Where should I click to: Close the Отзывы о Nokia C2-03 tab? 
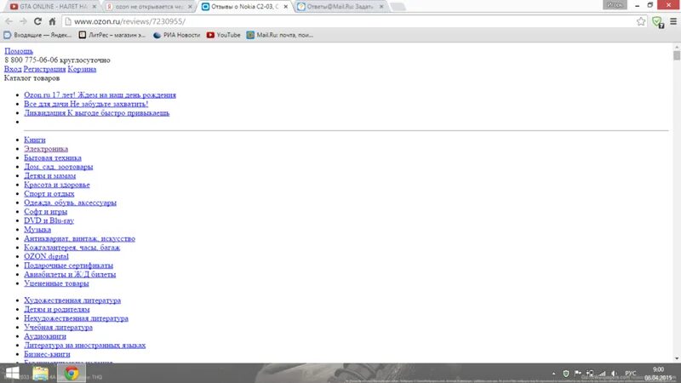pos(286,7)
